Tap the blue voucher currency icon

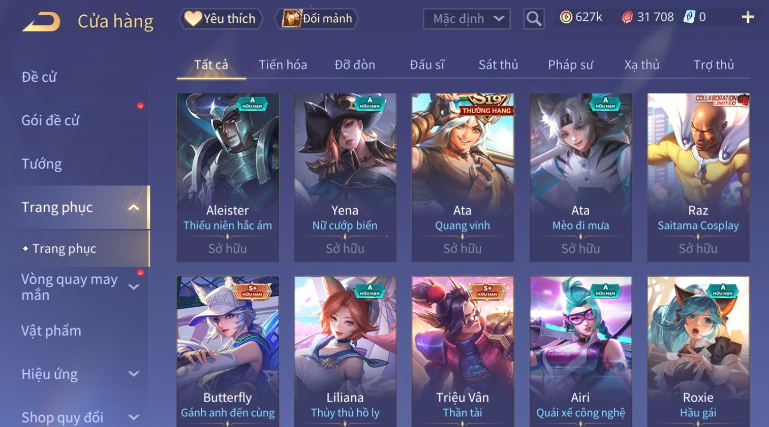coord(689,17)
